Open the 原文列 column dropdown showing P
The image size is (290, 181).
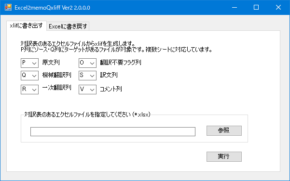[29, 63]
